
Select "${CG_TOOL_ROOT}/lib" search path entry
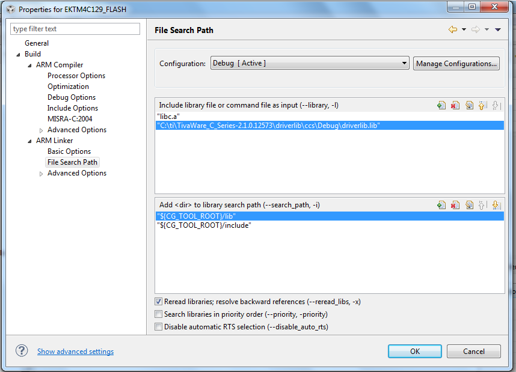coord(330,216)
